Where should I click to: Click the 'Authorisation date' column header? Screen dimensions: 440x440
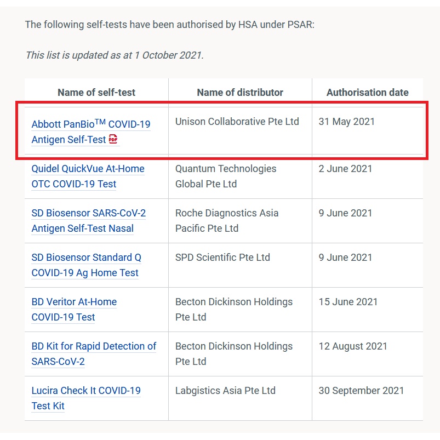367,93
